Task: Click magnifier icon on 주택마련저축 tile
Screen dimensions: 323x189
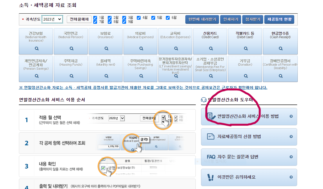Action: click(x=141, y=76)
